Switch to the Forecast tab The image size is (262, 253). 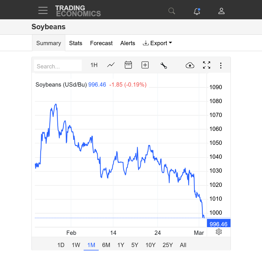(x=101, y=43)
